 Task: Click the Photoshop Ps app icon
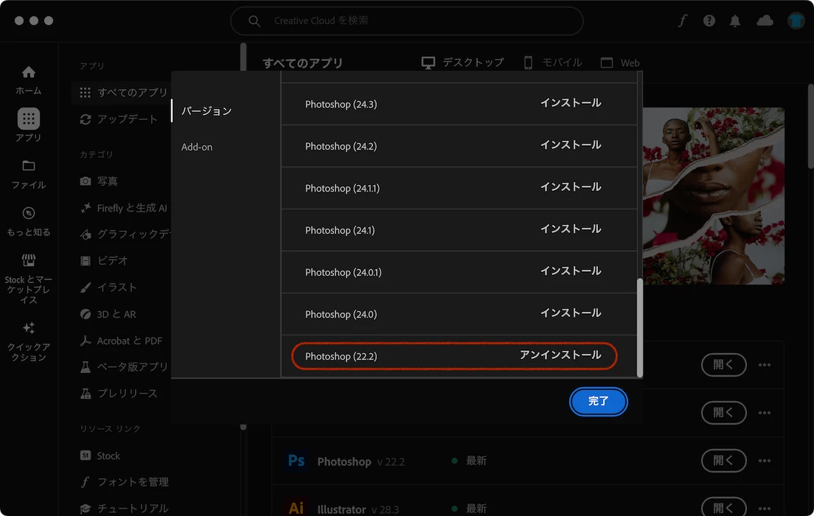(x=296, y=461)
